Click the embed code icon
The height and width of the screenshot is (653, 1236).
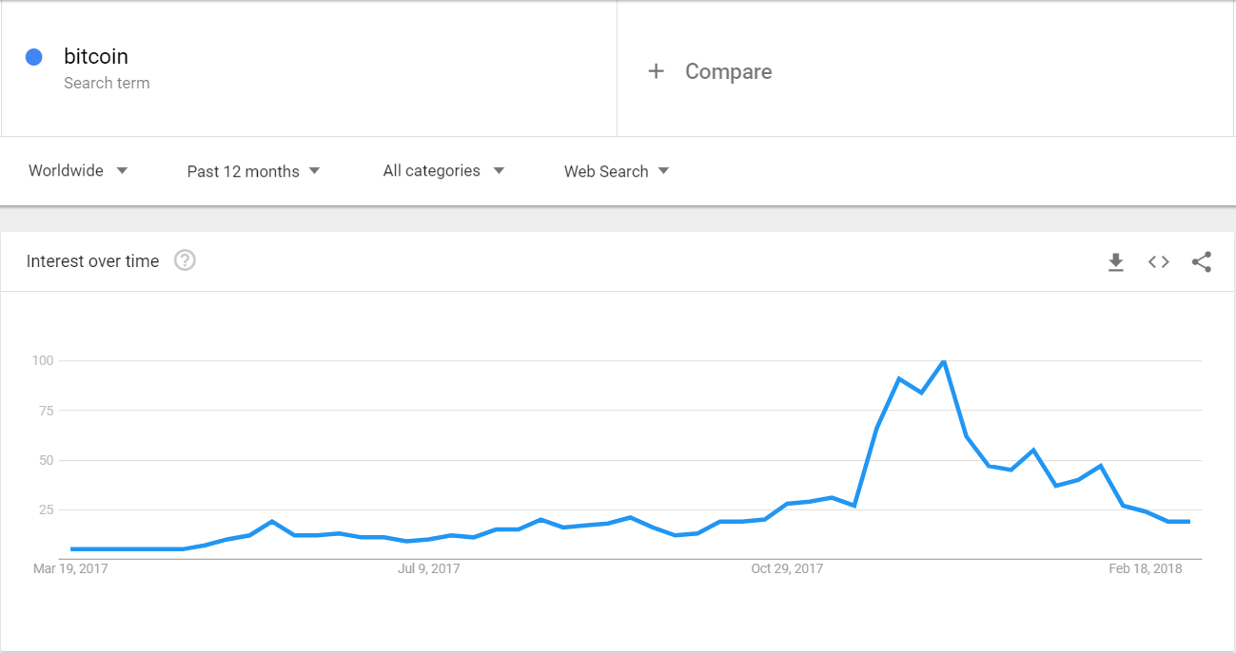coord(1158,262)
